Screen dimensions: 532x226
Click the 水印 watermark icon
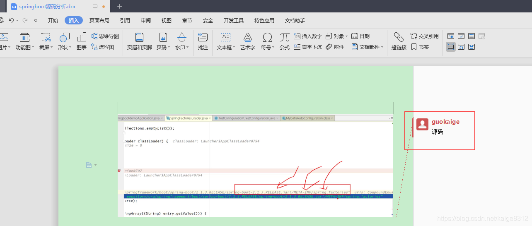click(181, 37)
